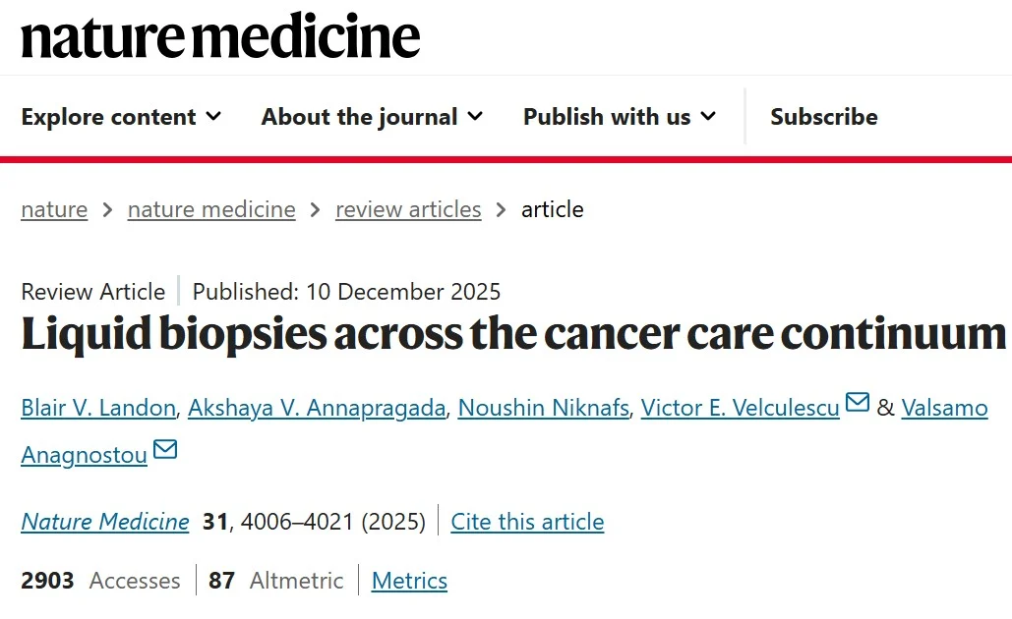Select author Noushin Niknafs link
The width and height of the screenshot is (1012, 619).
coord(543,408)
